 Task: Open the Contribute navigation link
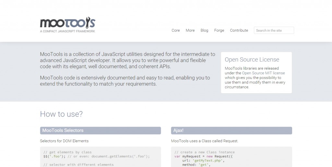(x=239, y=30)
